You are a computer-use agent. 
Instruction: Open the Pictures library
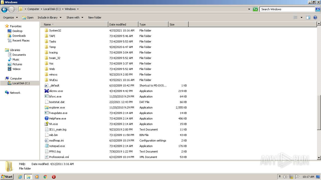tap(17, 64)
